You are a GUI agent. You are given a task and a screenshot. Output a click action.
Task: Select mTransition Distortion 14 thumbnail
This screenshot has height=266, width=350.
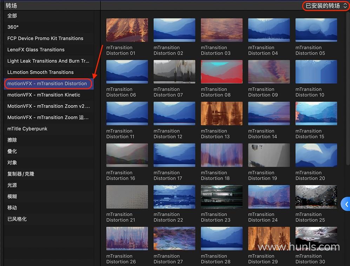click(269, 113)
